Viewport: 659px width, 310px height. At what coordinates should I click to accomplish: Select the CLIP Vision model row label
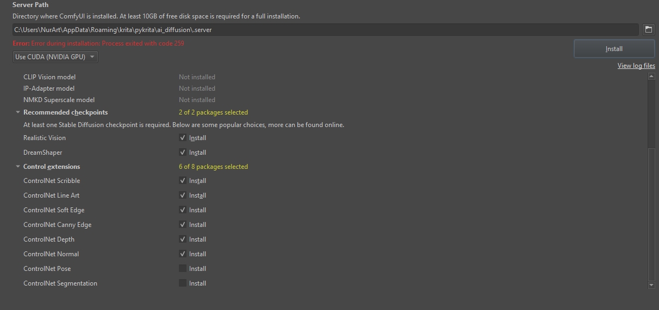pos(49,77)
